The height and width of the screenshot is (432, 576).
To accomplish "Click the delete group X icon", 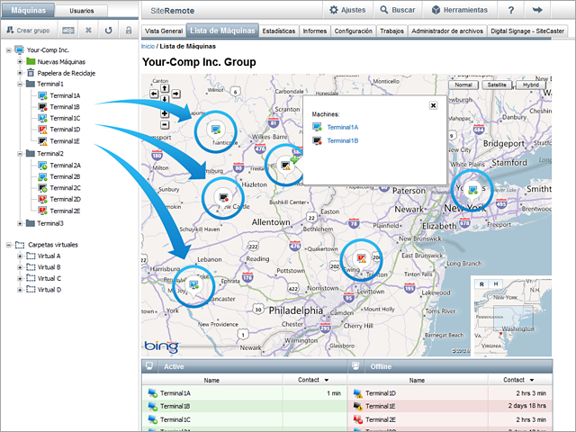I will (x=88, y=30).
